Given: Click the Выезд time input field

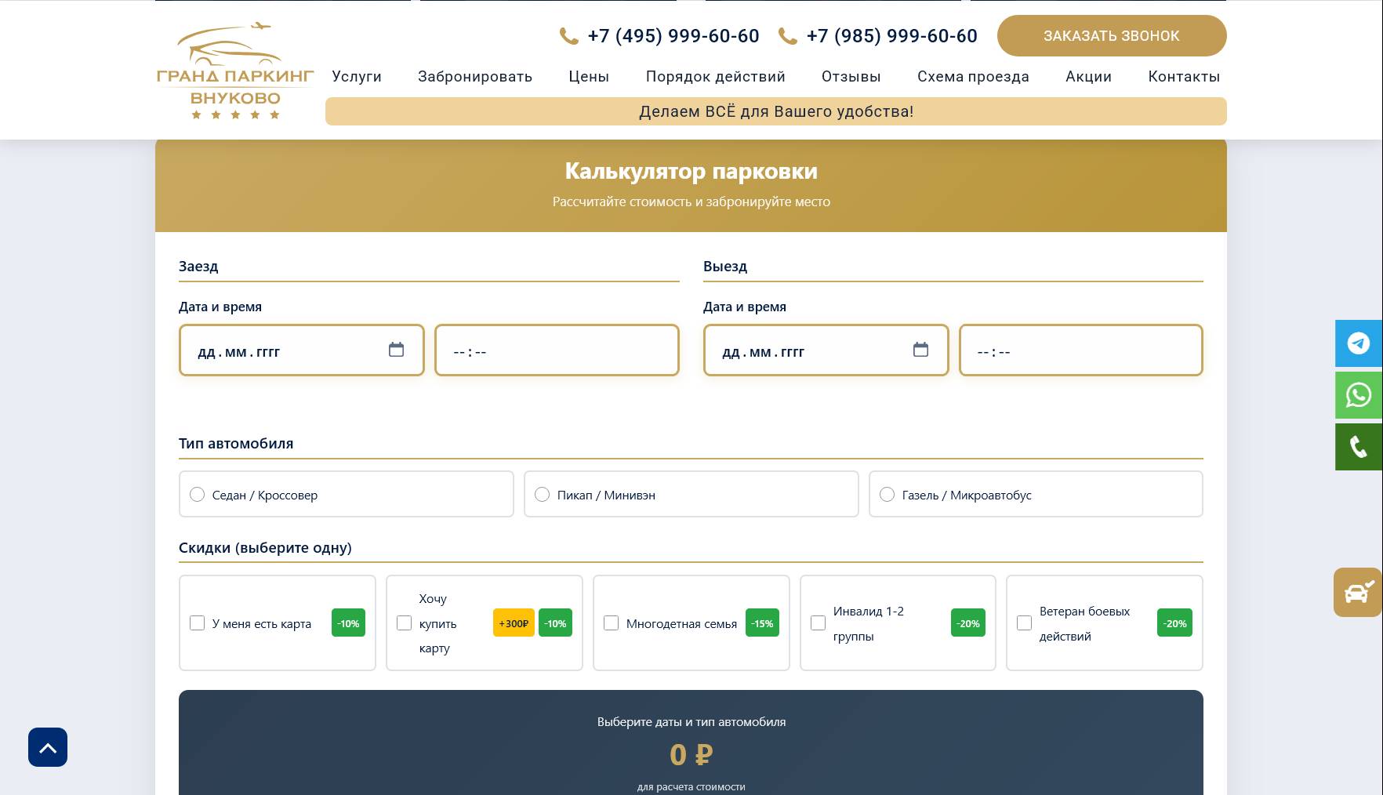Looking at the screenshot, I should click(x=1080, y=350).
